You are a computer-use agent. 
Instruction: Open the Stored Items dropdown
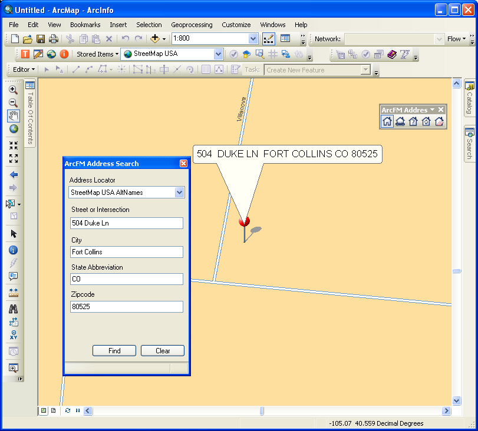(97, 54)
